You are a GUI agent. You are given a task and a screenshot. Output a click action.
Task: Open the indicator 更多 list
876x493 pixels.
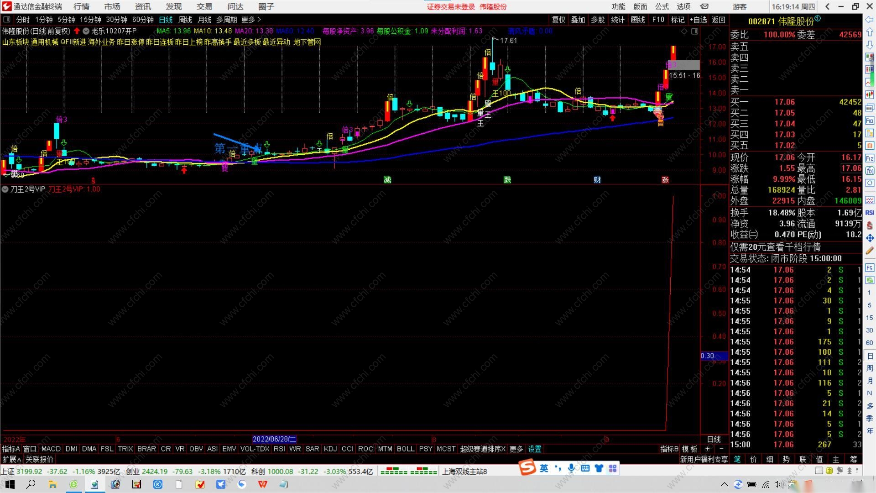[516, 449]
